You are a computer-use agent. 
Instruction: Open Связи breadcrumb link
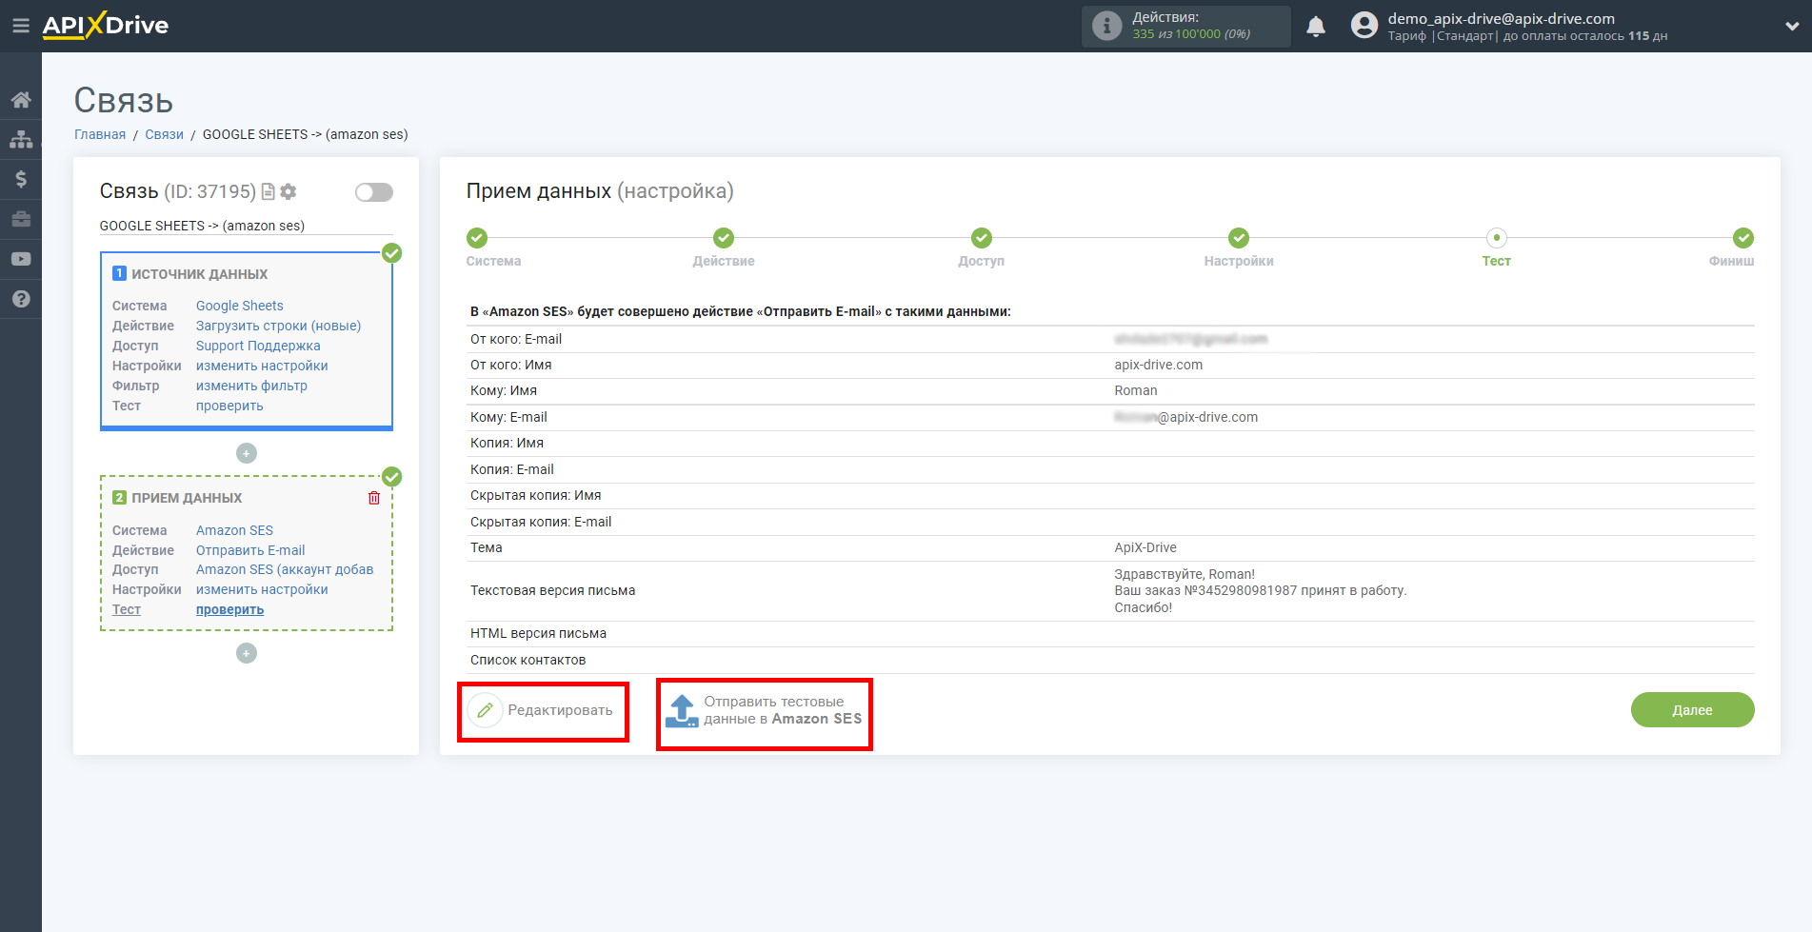tap(164, 134)
